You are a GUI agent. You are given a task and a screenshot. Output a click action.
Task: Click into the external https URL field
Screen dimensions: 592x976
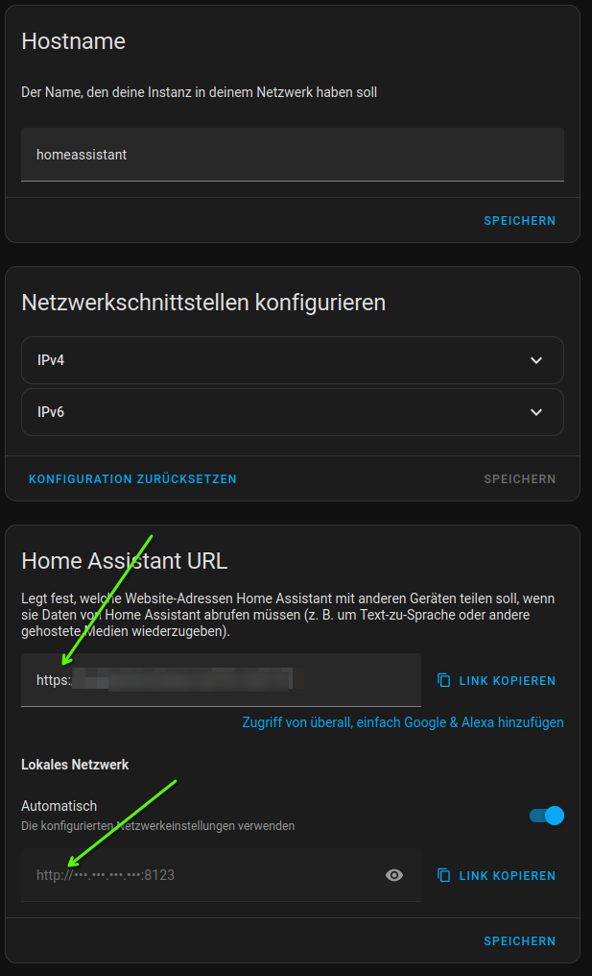(x=221, y=680)
